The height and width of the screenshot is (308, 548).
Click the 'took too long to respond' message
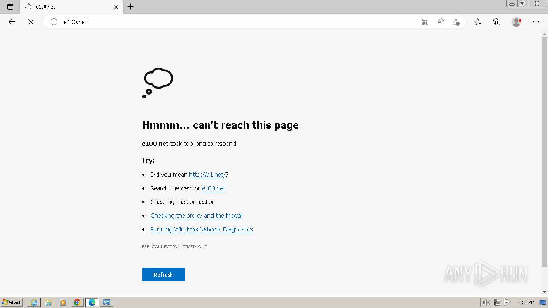click(x=203, y=144)
